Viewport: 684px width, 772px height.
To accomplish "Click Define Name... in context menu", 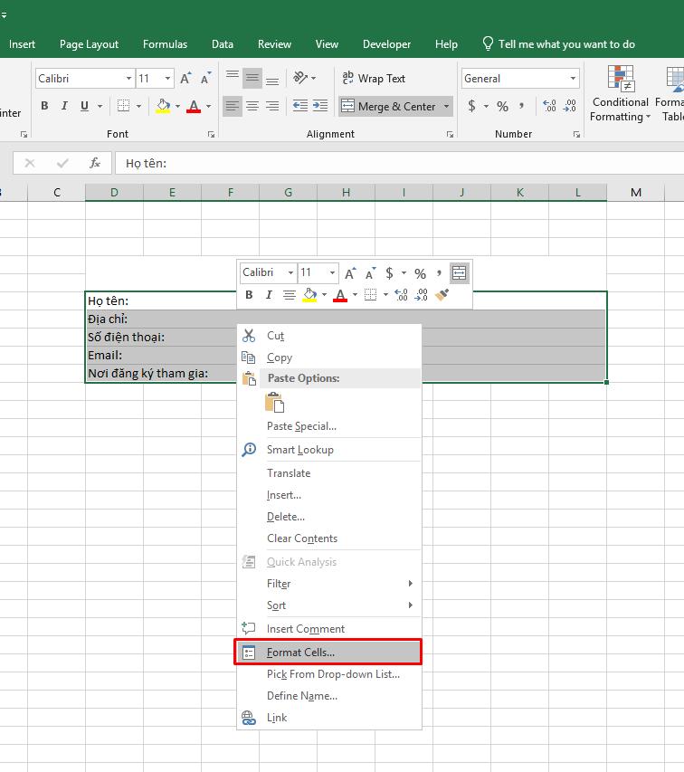I will pyautogui.click(x=329, y=696).
